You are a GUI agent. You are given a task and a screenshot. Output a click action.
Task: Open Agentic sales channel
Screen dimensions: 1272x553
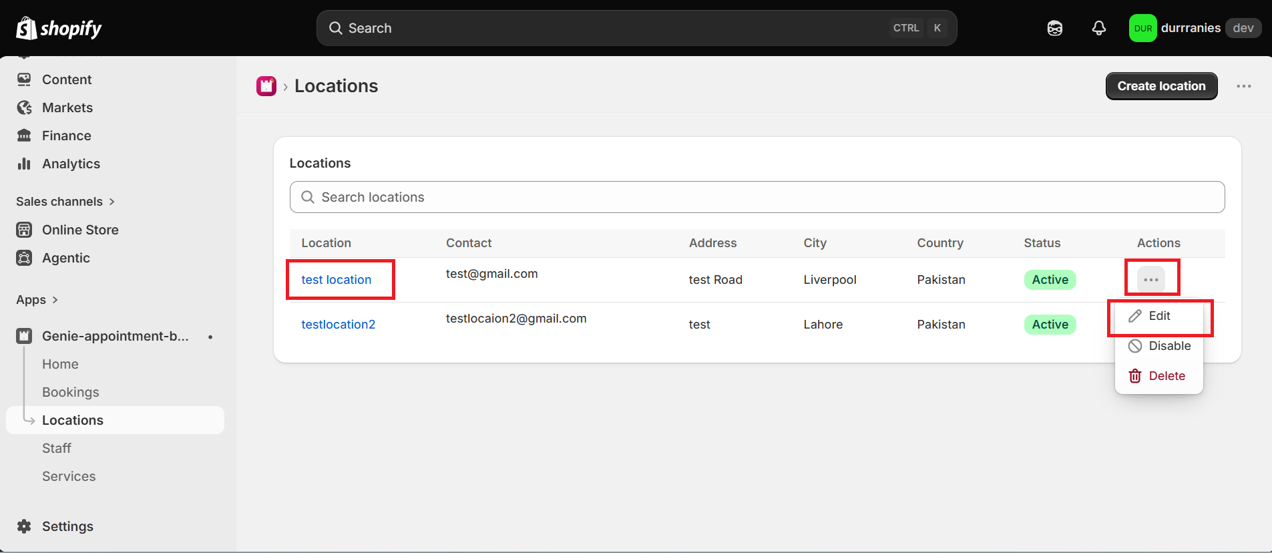(65, 258)
